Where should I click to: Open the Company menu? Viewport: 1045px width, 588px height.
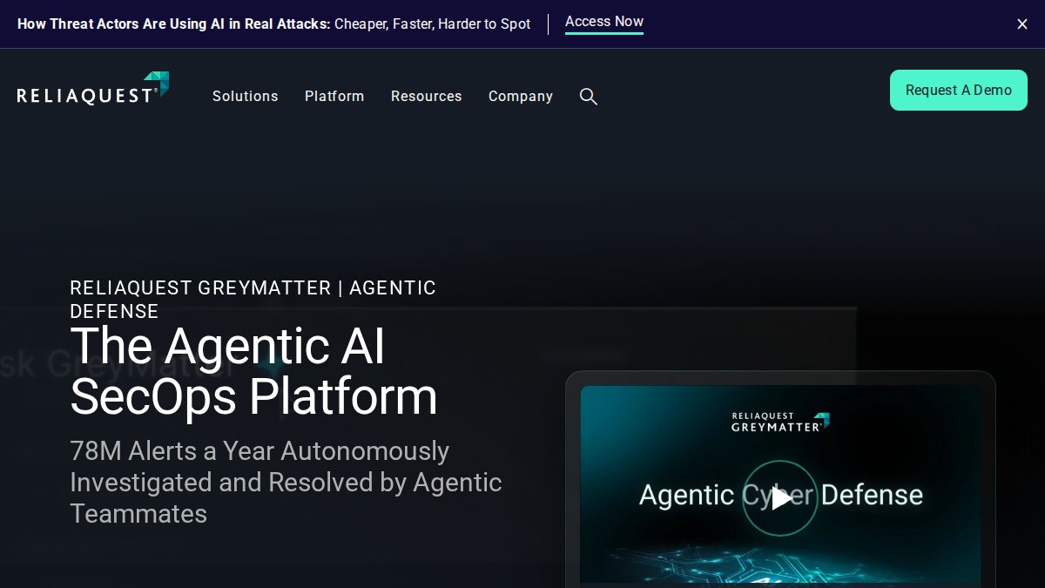521,97
